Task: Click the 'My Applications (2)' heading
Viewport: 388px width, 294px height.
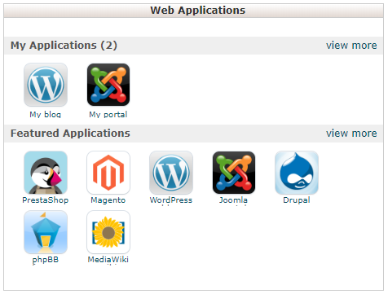Action: tap(64, 46)
